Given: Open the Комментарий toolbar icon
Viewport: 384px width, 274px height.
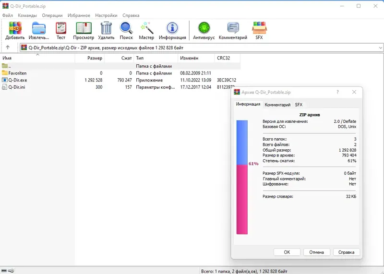Looking at the screenshot, I should pos(233,28).
